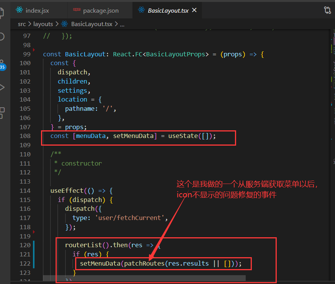The width and height of the screenshot is (335, 284).
Task: Click the word dispatch on line 101
Action: pyautogui.click(x=72, y=72)
